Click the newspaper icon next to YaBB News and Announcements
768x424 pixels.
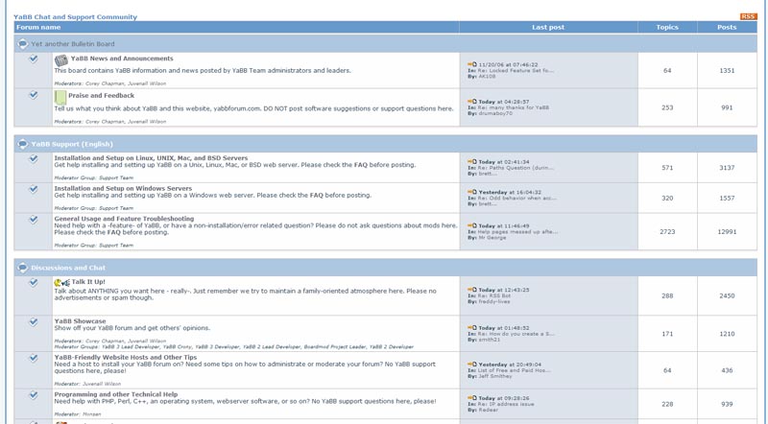pos(61,60)
